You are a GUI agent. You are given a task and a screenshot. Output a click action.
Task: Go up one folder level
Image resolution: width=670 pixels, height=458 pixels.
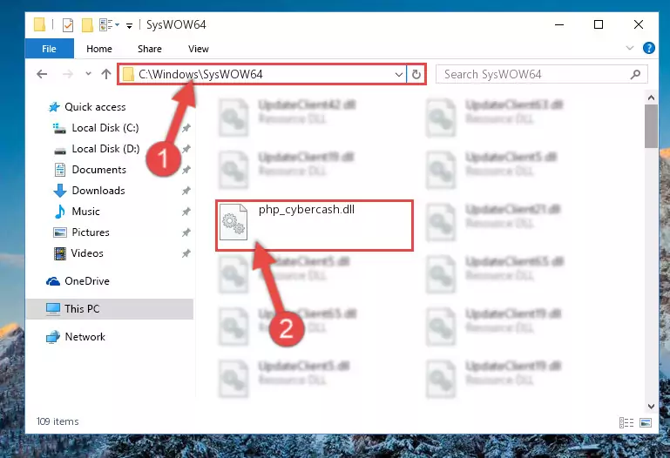point(106,74)
